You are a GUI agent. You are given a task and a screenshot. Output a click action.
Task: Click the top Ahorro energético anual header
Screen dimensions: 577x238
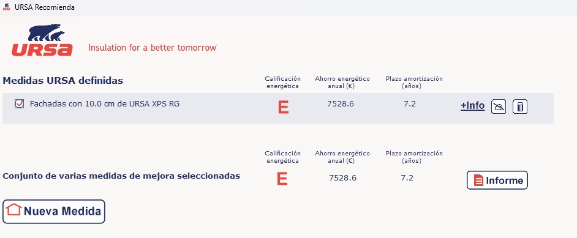tap(342, 83)
